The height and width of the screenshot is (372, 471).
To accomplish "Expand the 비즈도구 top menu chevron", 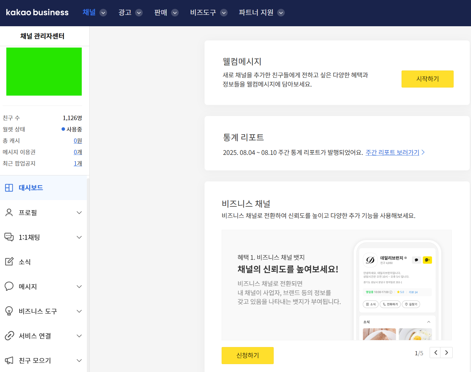I will coord(224,13).
